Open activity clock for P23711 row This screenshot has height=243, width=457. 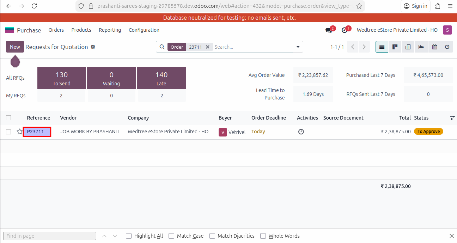click(301, 132)
